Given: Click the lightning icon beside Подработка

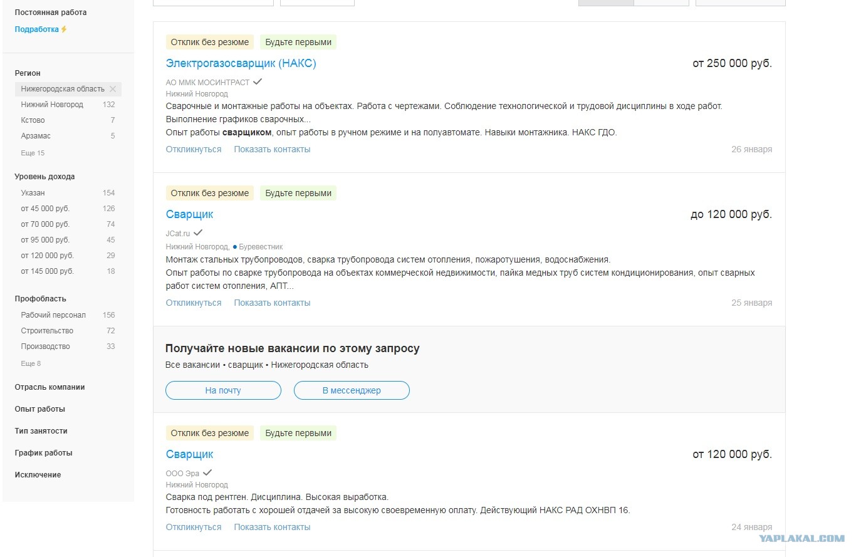Looking at the screenshot, I should pos(64,29).
